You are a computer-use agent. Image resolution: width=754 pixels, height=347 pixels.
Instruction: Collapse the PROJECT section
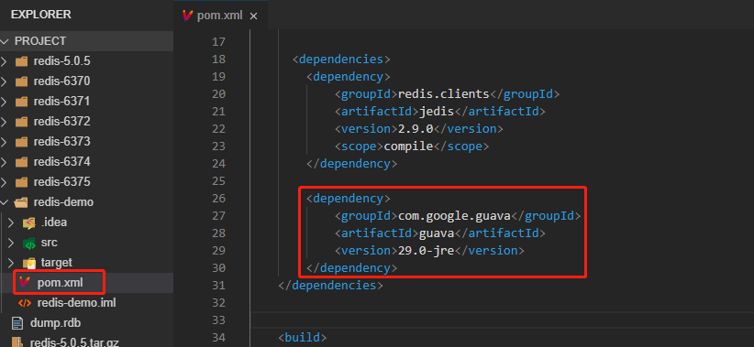click(5, 41)
